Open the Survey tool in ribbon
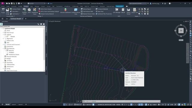Image resolution: width=192 pixels, height=108 pixels. pos(3,11)
